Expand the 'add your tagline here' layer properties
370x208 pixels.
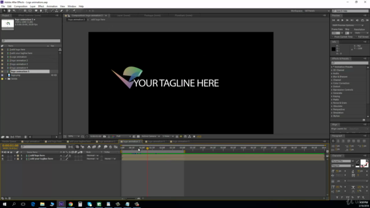click(15, 159)
